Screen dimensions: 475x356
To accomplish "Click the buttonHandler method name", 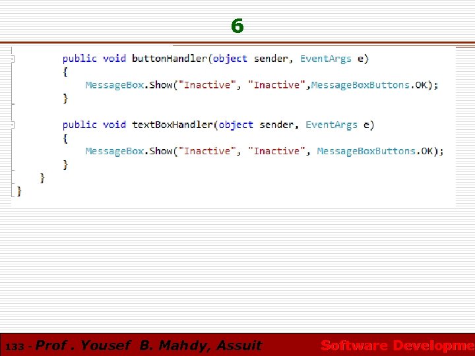I will 170,59.
